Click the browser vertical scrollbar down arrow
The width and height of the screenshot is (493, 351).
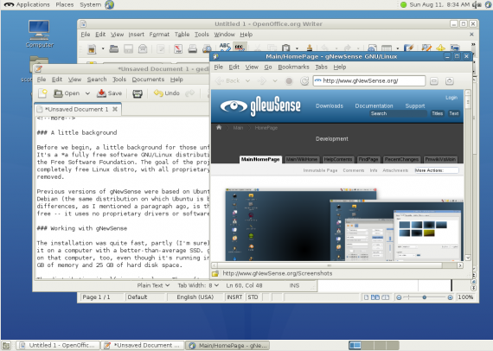[468, 258]
